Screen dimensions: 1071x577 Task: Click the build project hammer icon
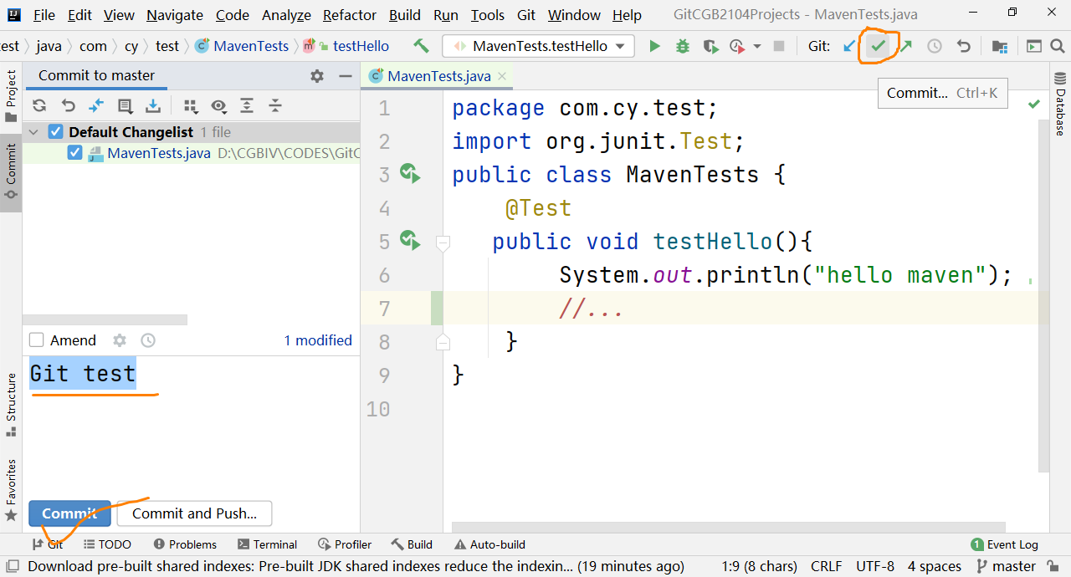[421, 46]
